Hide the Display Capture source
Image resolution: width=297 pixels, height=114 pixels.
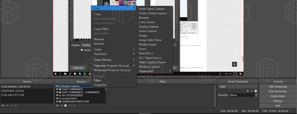coord(57,86)
